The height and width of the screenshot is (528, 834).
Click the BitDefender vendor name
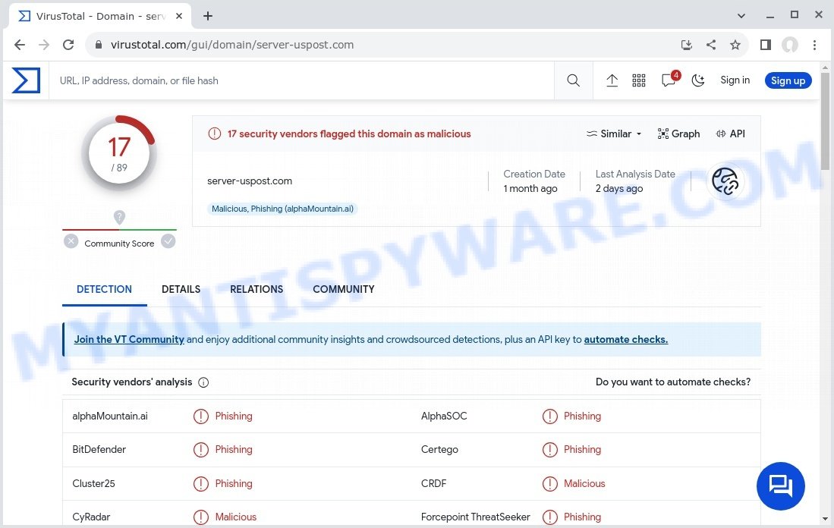pos(99,450)
